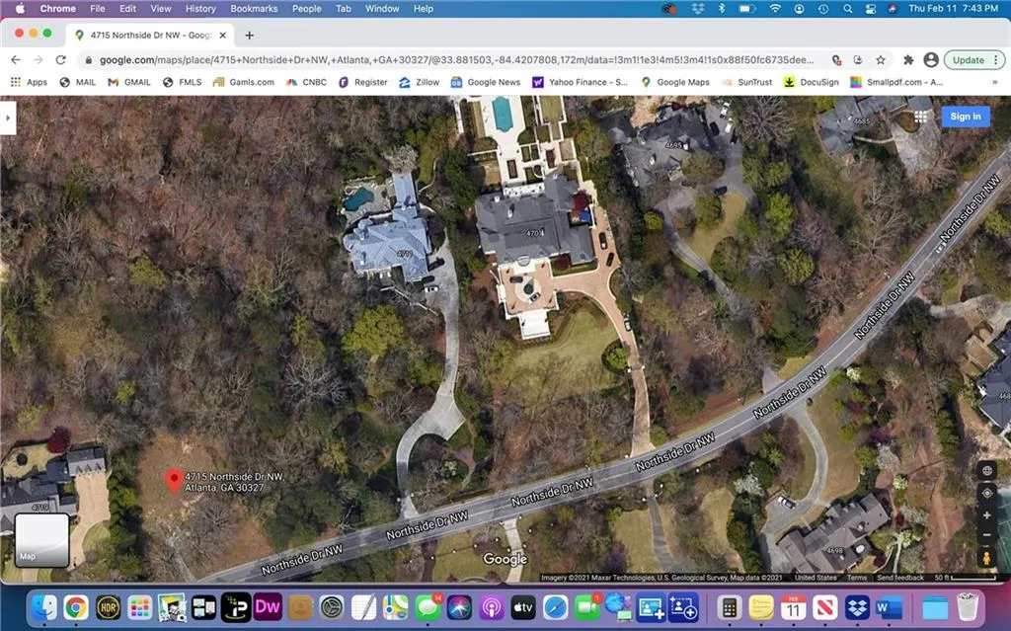Image resolution: width=1011 pixels, height=631 pixels.
Task: Open the CNBC bookmark
Action: pyautogui.click(x=307, y=82)
